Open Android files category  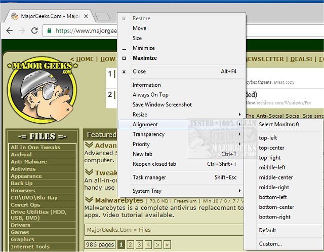[42, 155]
